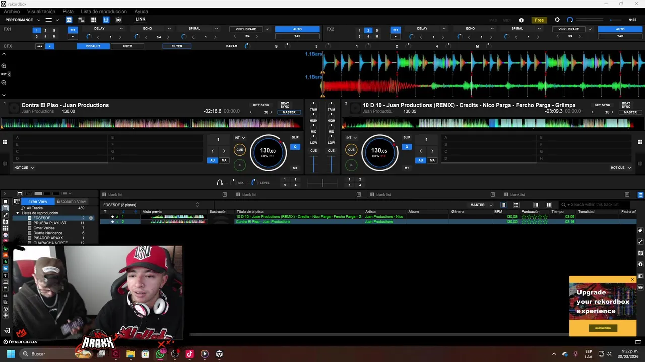Toggle MA manual loop on deck 2

[432, 160]
